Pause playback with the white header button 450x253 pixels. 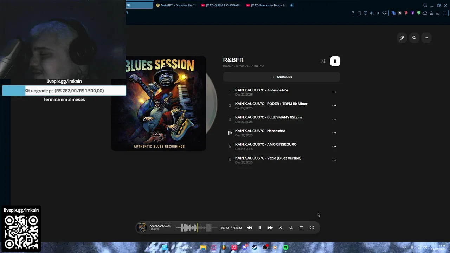[x=335, y=61]
